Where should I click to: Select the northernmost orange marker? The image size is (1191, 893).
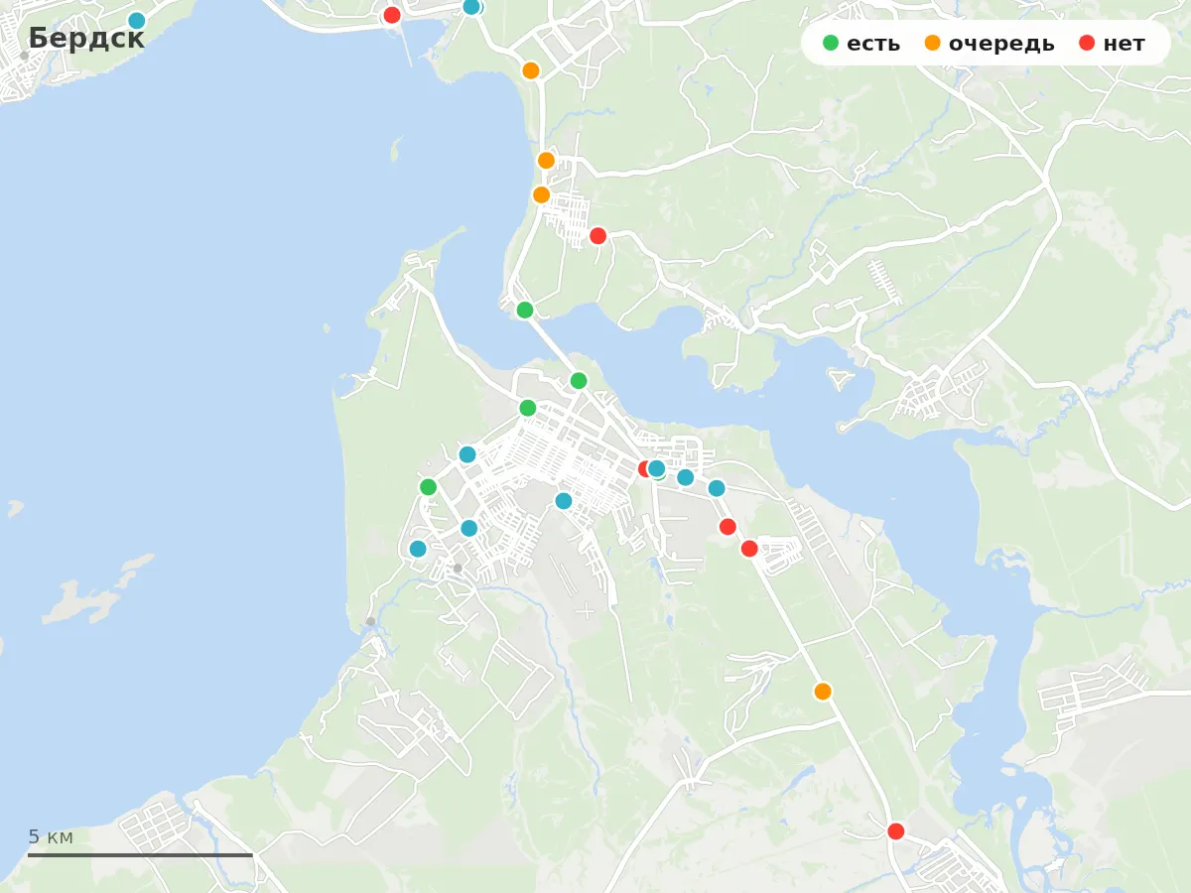coord(531,70)
